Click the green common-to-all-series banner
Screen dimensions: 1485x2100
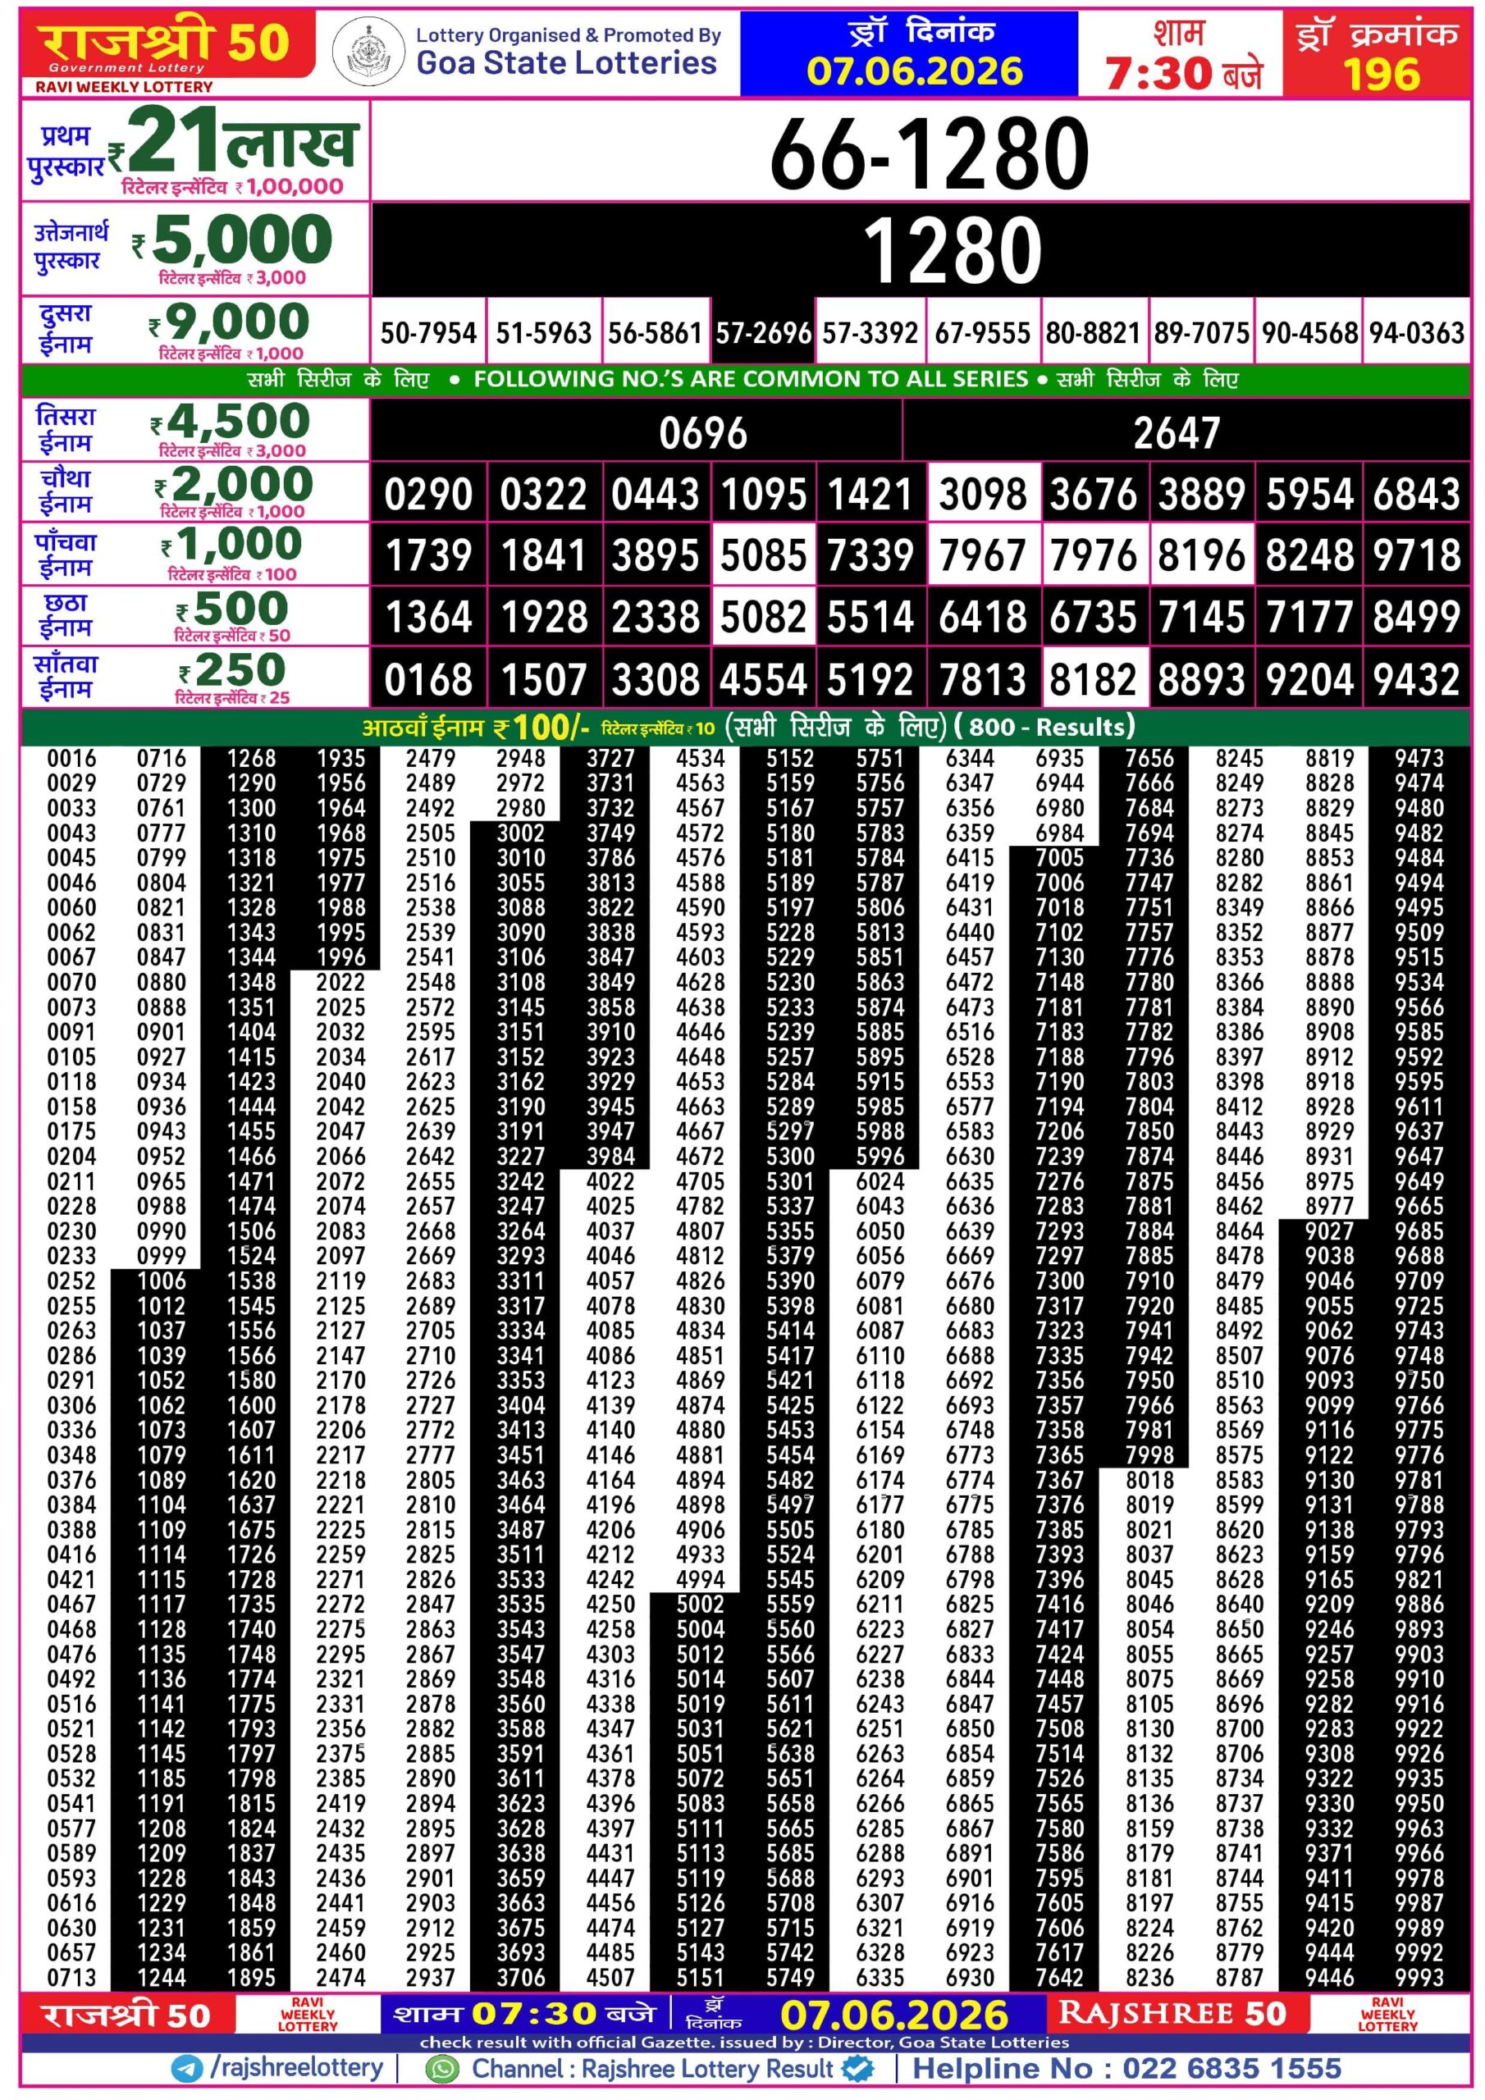coord(746,380)
